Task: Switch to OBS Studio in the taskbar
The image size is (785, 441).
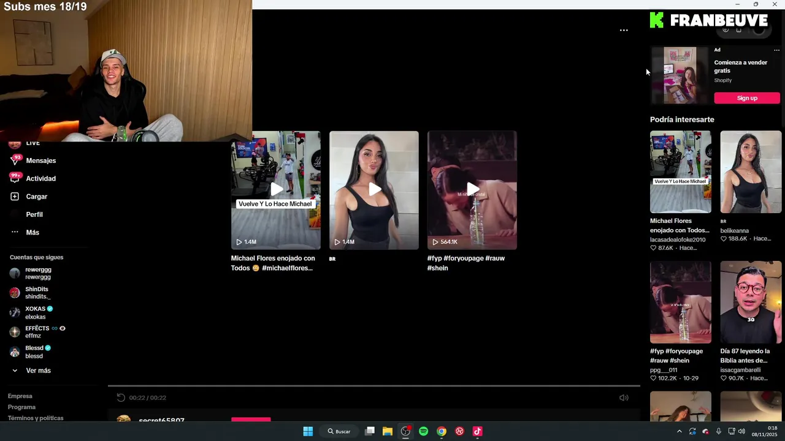Action: click(405, 431)
